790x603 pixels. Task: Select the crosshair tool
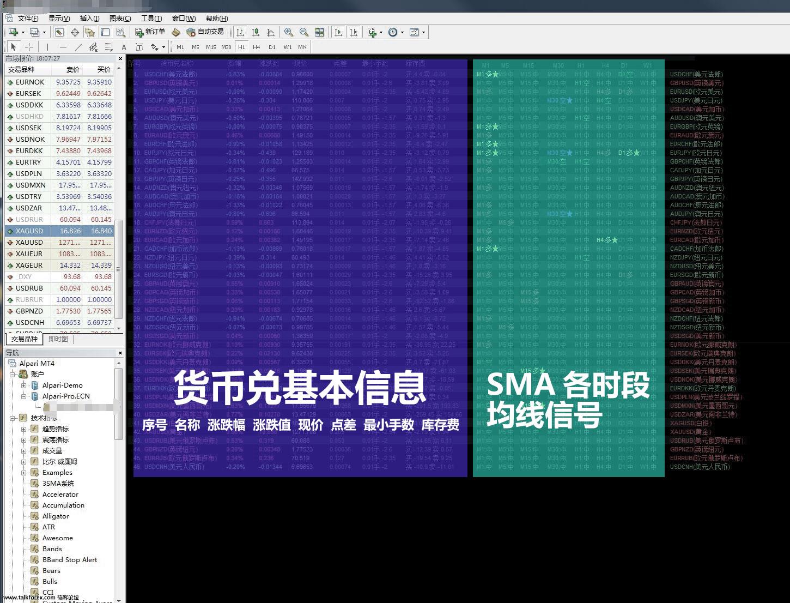pyautogui.click(x=29, y=47)
